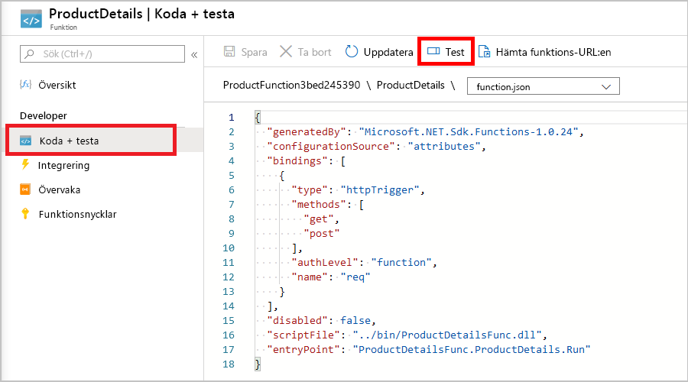The height and width of the screenshot is (382, 688).
Task: Click line number 18 in editor gutter
Action: tap(229, 364)
